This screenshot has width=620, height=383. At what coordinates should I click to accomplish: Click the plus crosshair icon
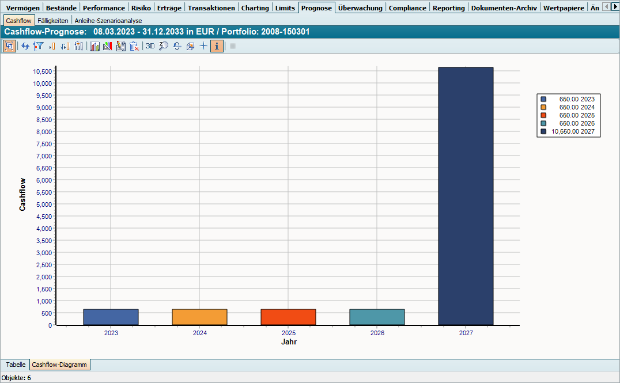click(203, 46)
